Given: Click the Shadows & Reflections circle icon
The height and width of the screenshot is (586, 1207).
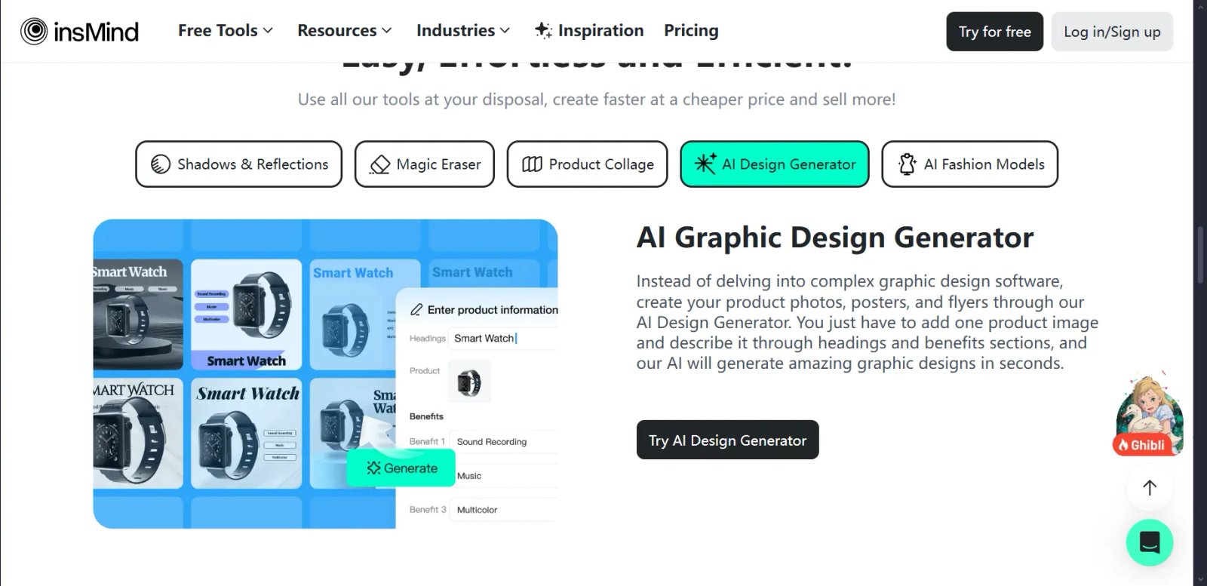Looking at the screenshot, I should coord(160,164).
